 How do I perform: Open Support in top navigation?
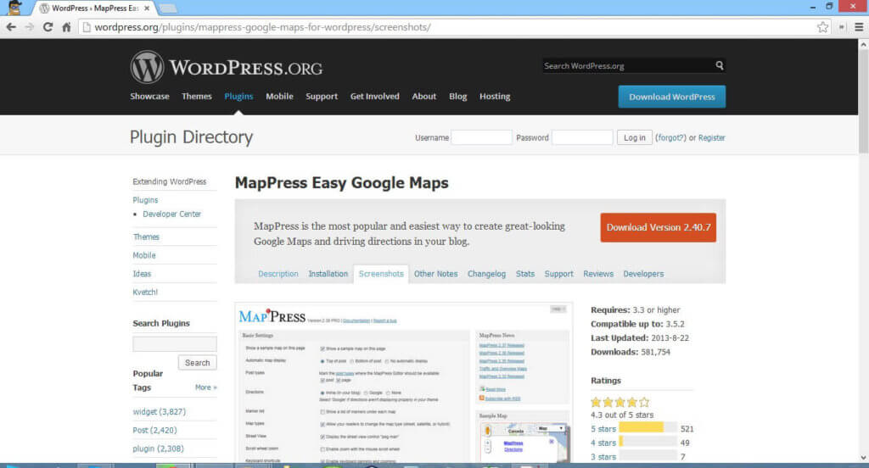(322, 97)
